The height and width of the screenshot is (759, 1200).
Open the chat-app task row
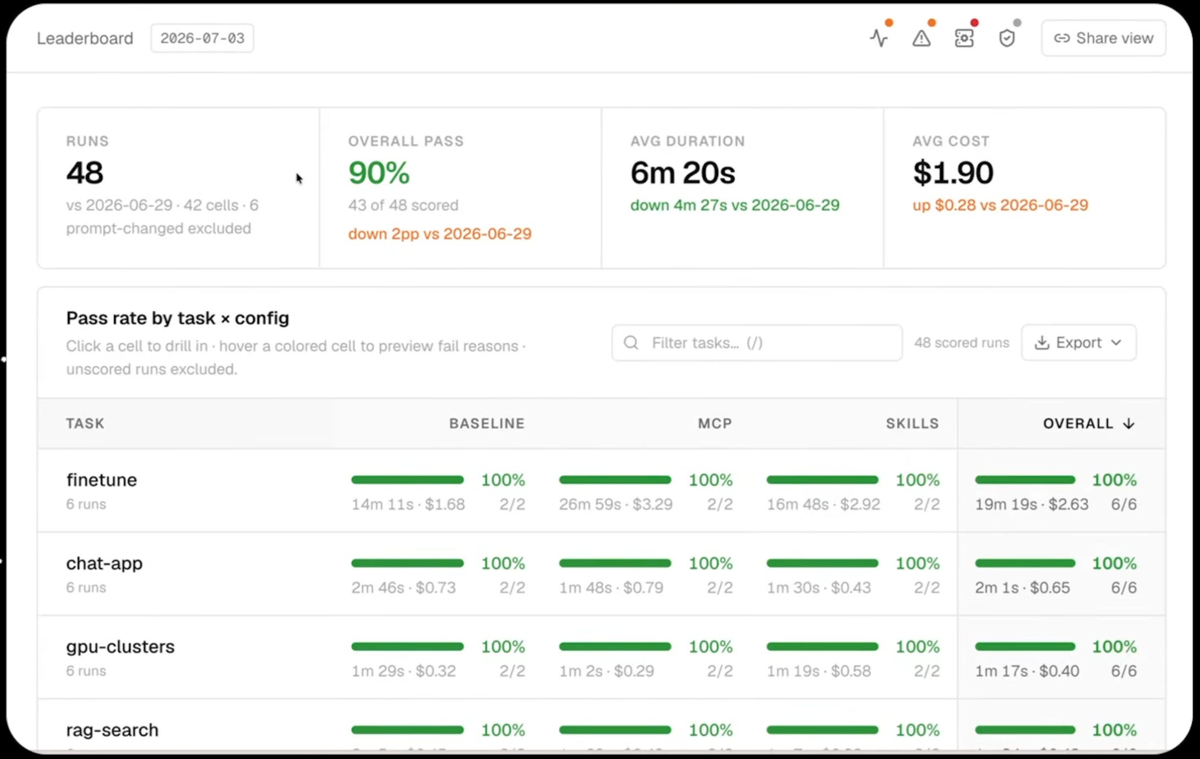click(601, 573)
